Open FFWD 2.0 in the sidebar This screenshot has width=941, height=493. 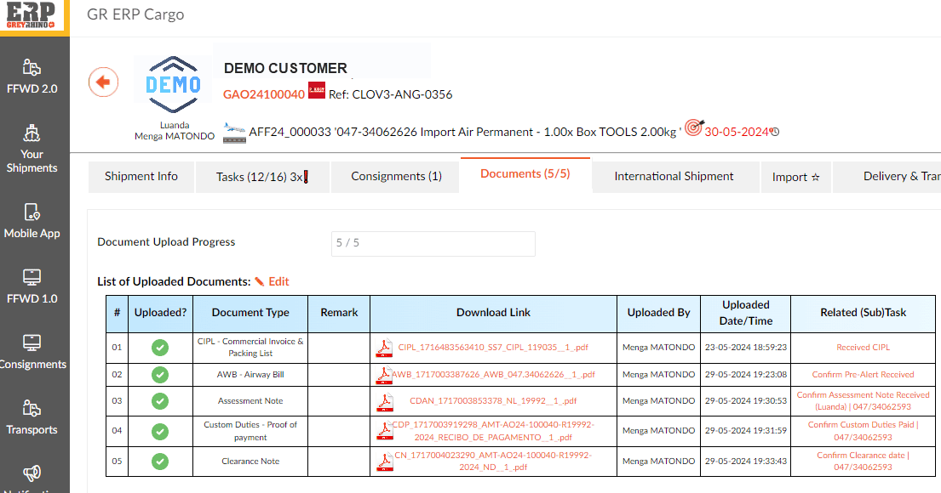click(32, 76)
